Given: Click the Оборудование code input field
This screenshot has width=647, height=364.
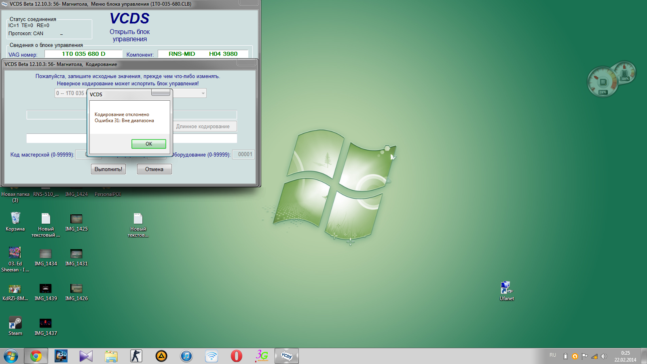Looking at the screenshot, I should [243, 154].
